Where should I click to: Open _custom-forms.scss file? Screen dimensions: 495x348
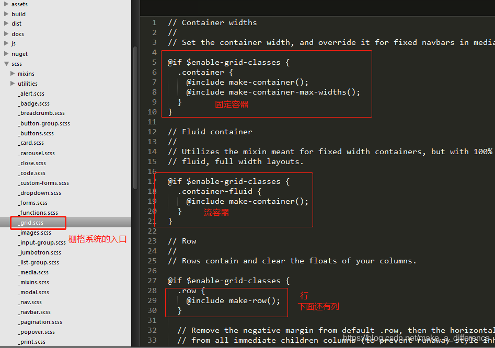click(x=43, y=183)
